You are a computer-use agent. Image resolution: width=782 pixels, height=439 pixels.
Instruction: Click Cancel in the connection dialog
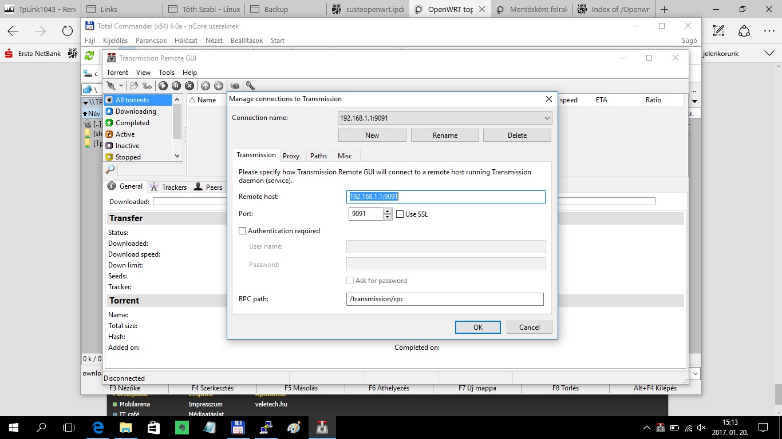pos(530,328)
